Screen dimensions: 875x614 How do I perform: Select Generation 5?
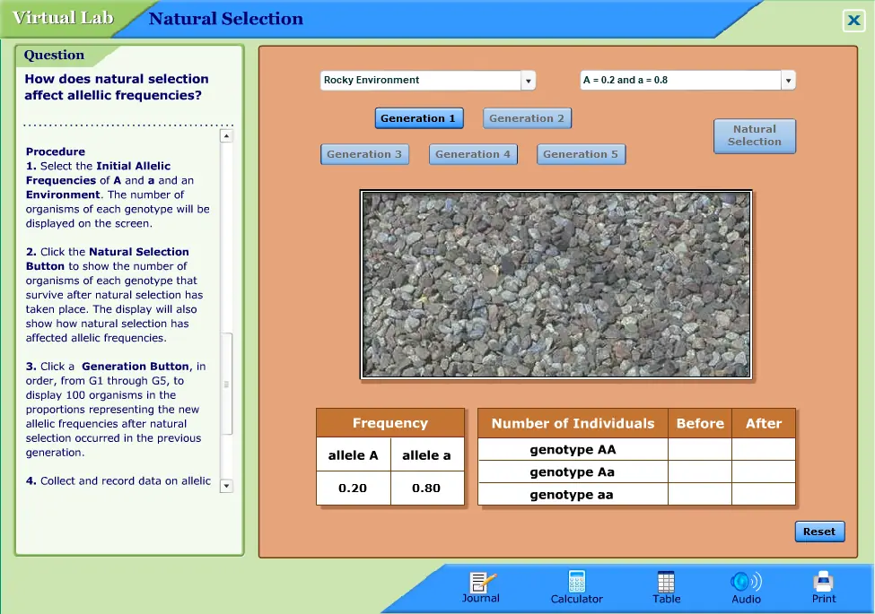[x=581, y=154]
